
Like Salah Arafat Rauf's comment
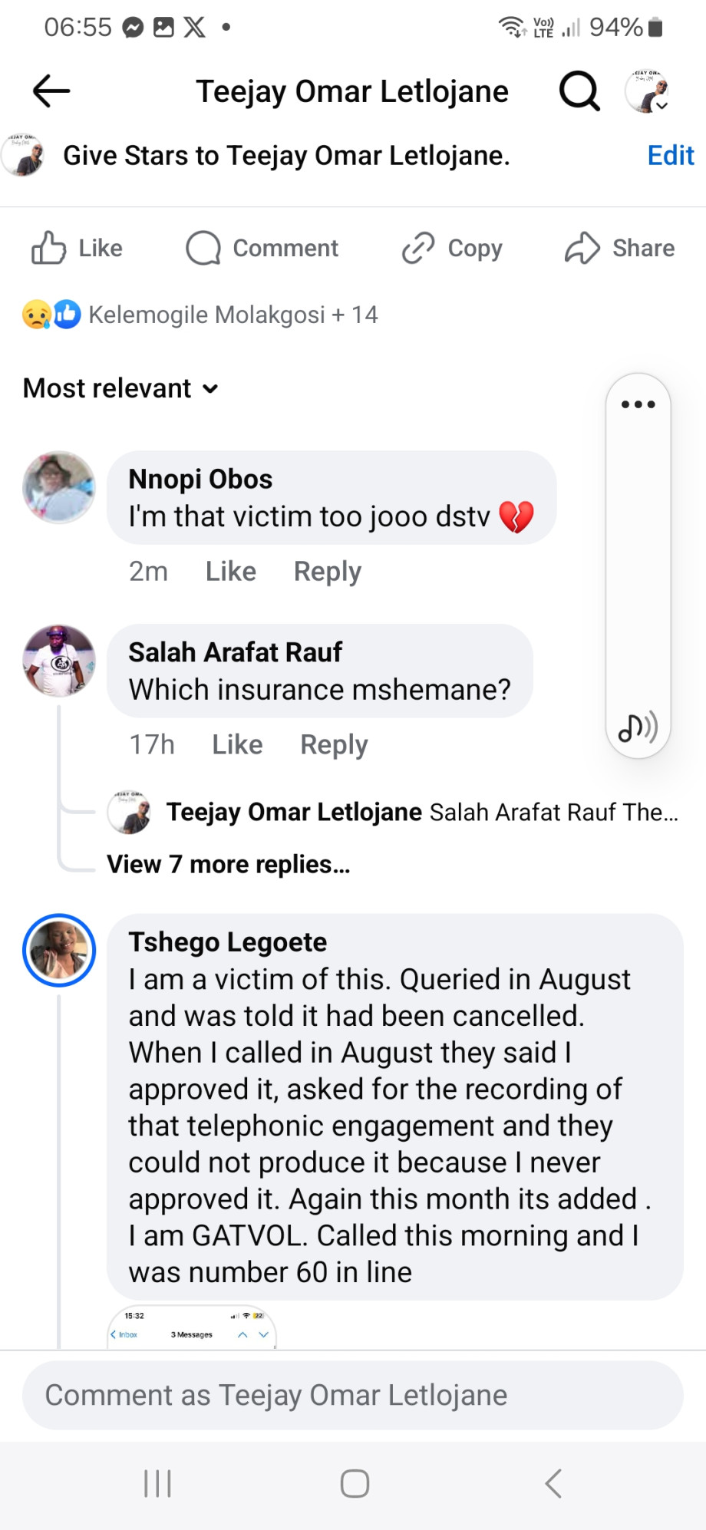(x=237, y=745)
